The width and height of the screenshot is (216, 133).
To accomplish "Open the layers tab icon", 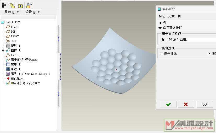I will click(x=12, y=6).
